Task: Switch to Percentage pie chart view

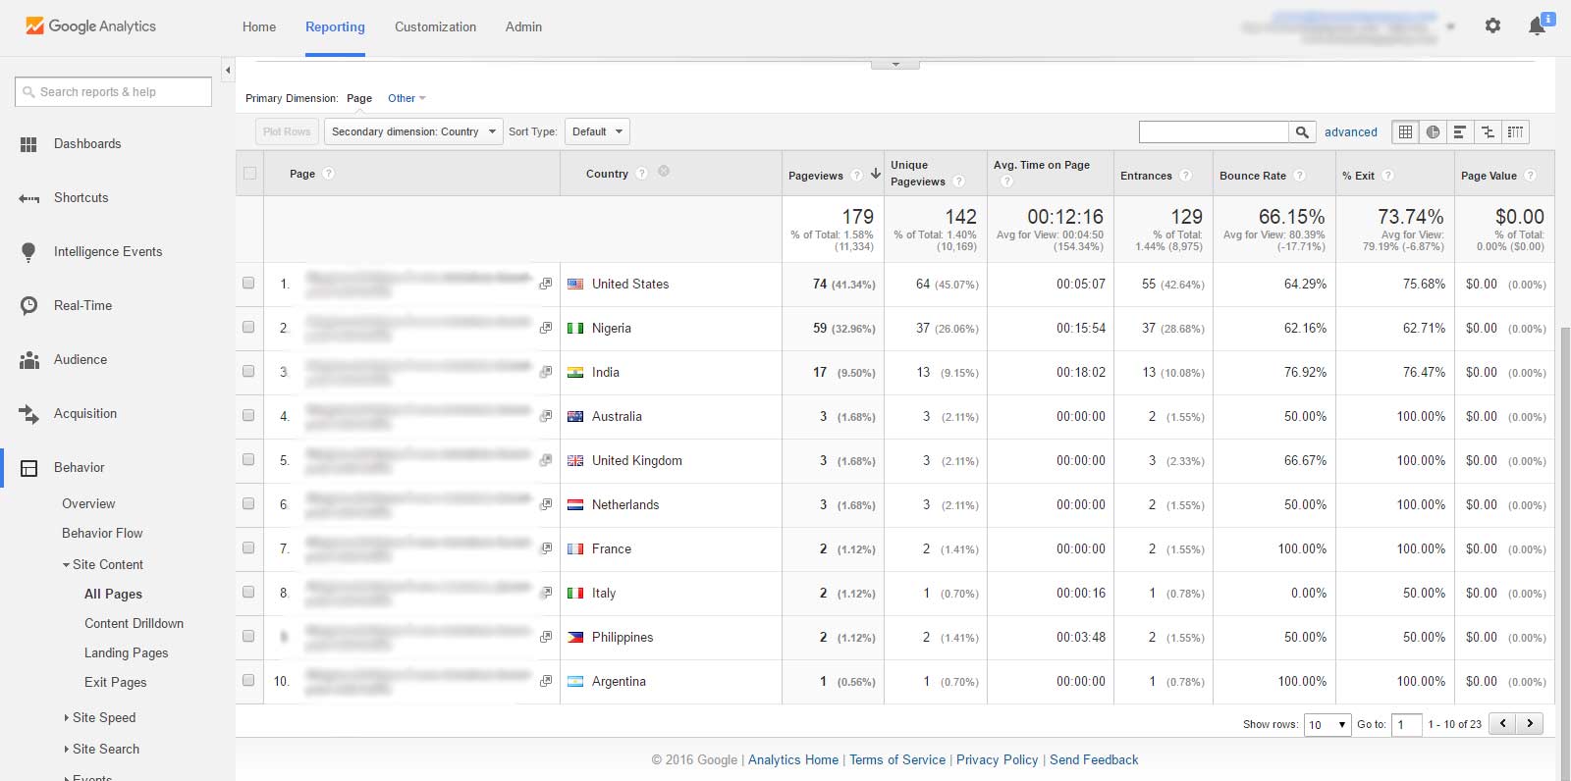Action: coord(1433,131)
